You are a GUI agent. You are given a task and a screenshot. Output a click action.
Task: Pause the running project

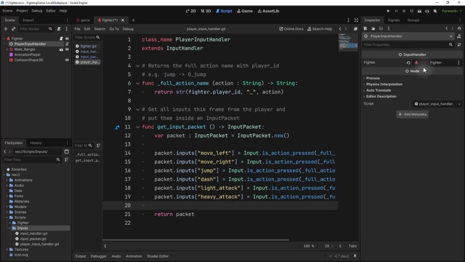396,11
